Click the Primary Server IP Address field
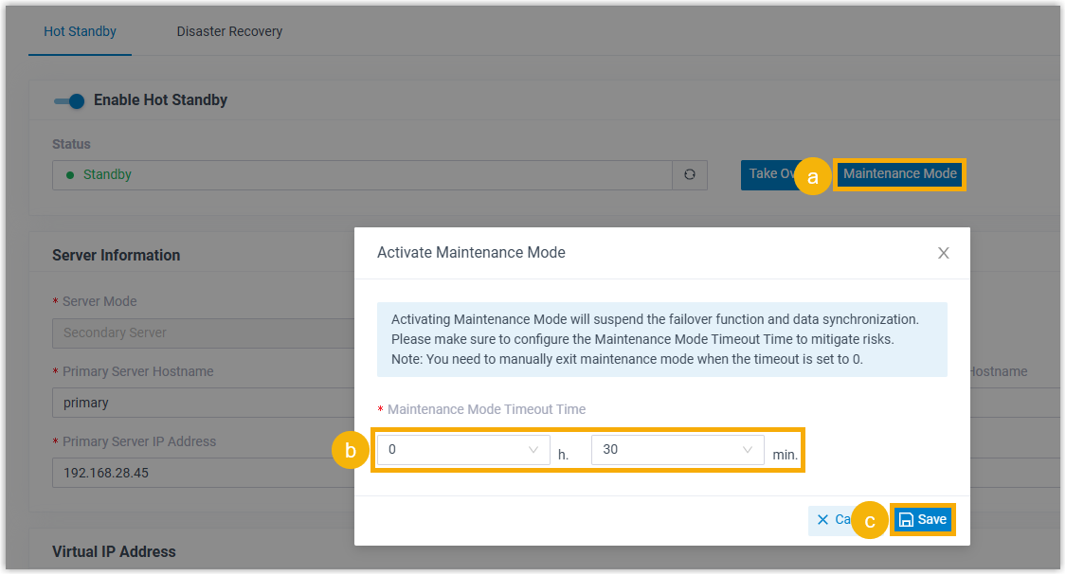 pyautogui.click(x=199, y=473)
